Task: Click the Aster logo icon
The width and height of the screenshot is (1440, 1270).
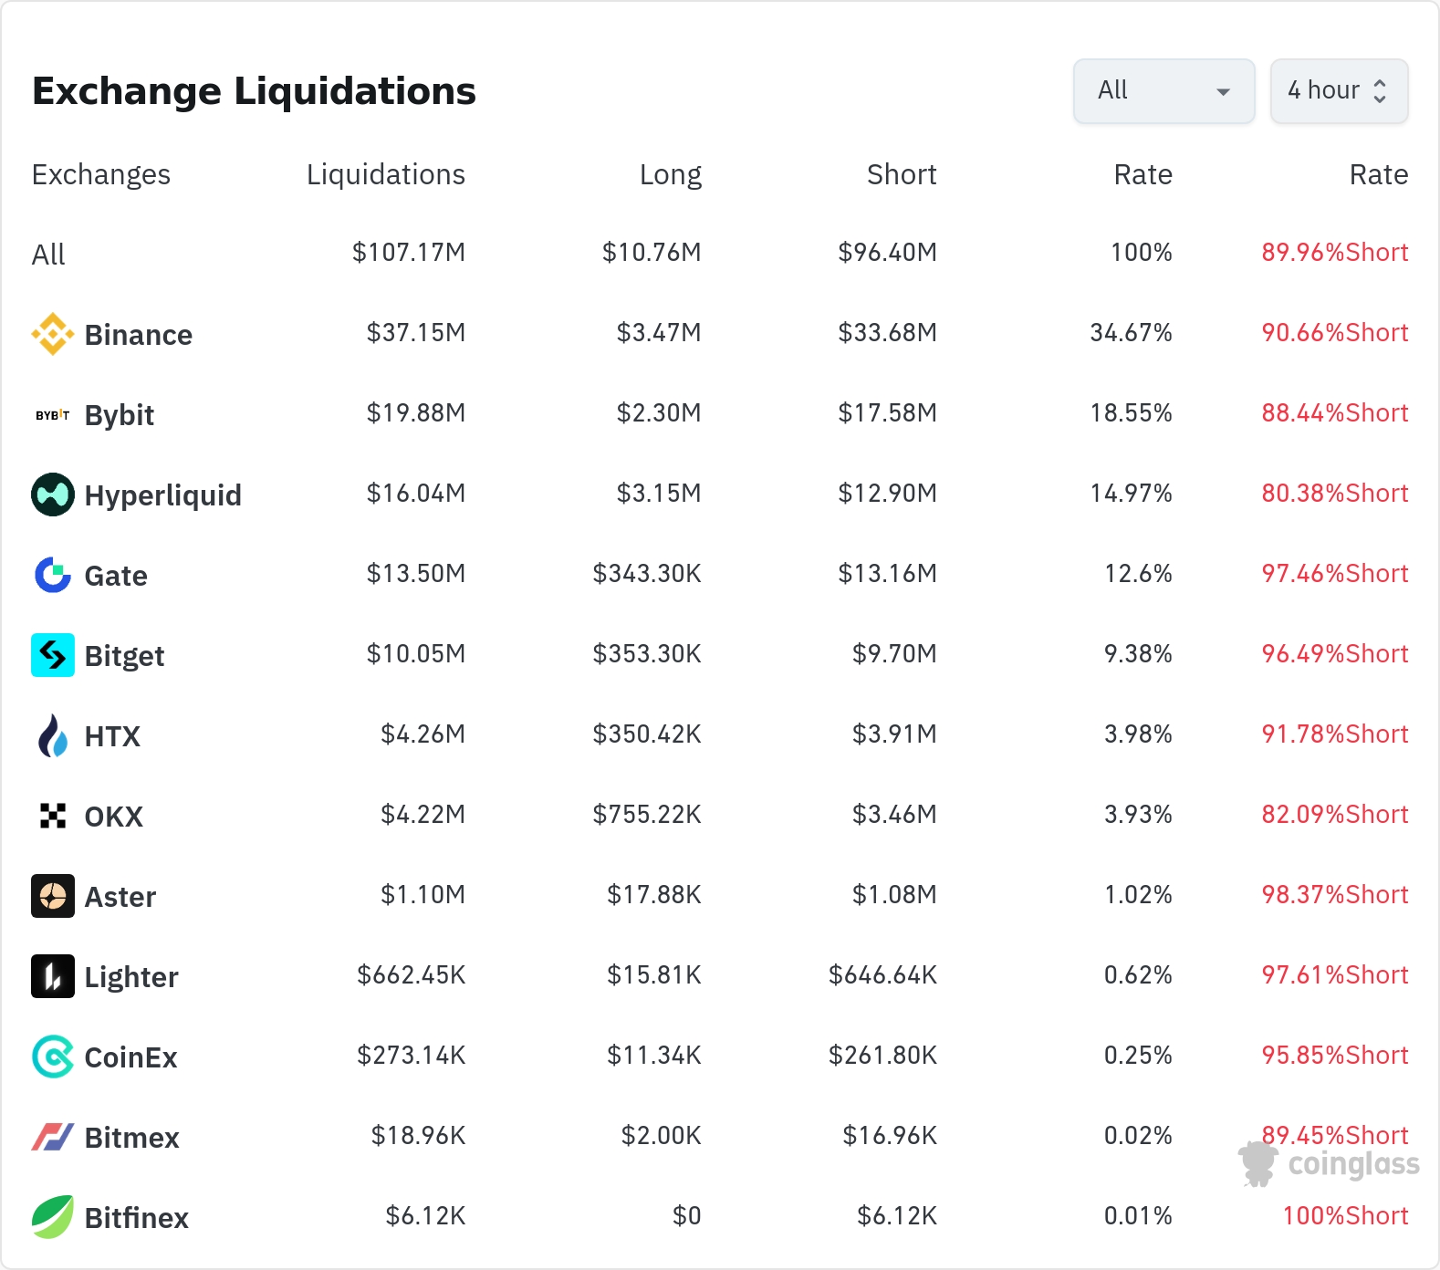Action: pos(53,896)
